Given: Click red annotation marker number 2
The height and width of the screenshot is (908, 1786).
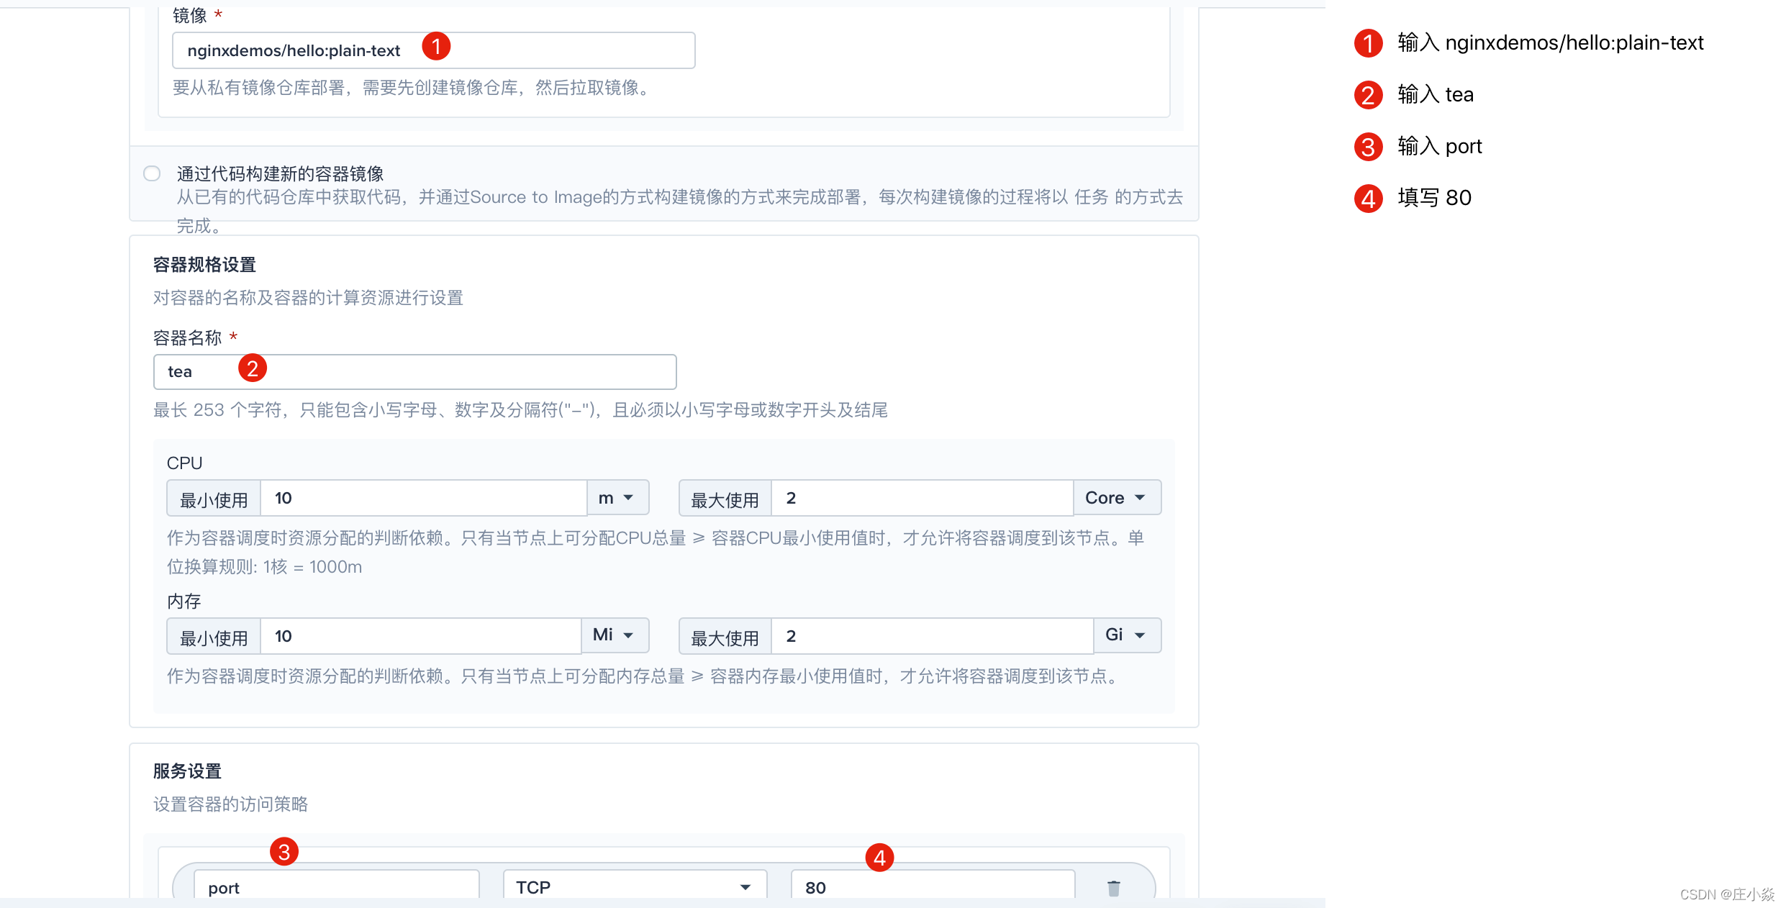Looking at the screenshot, I should pyautogui.click(x=253, y=369).
